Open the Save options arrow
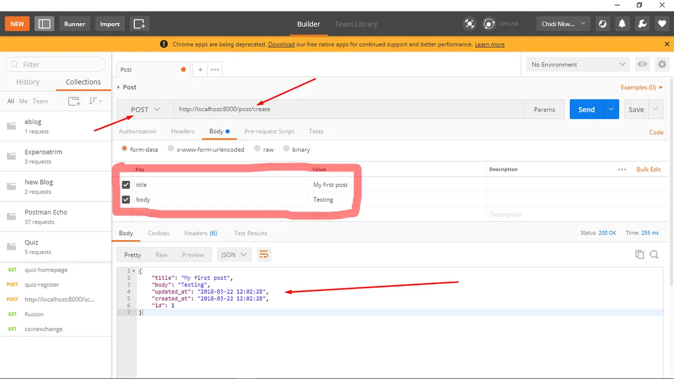The height and width of the screenshot is (379, 674). [656, 110]
